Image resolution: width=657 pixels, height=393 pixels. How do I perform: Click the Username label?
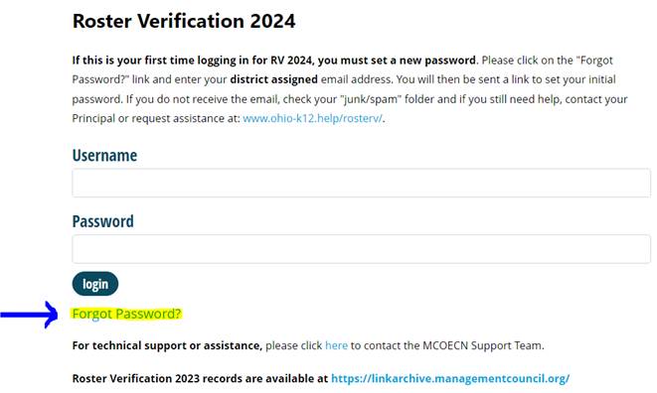[x=104, y=155]
